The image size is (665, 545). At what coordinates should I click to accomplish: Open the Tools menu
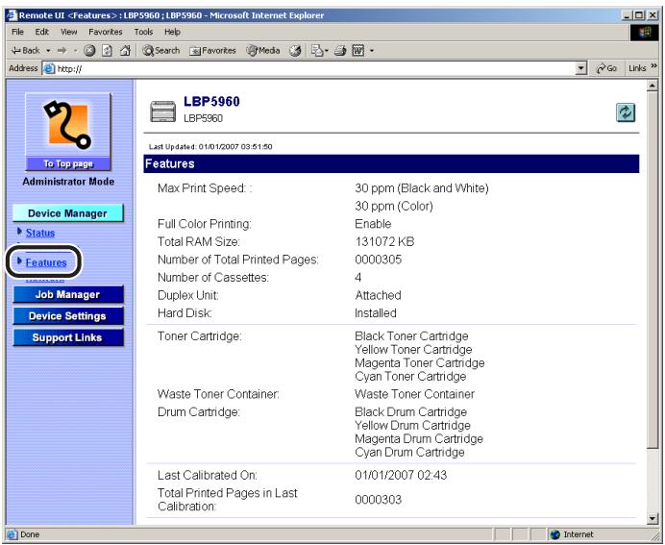[x=143, y=32]
